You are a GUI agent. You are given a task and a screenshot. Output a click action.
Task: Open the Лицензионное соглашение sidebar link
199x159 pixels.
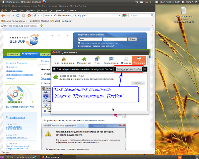click(20, 75)
